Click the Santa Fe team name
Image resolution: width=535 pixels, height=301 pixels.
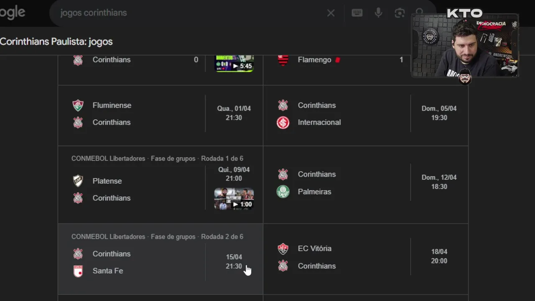[108, 271]
